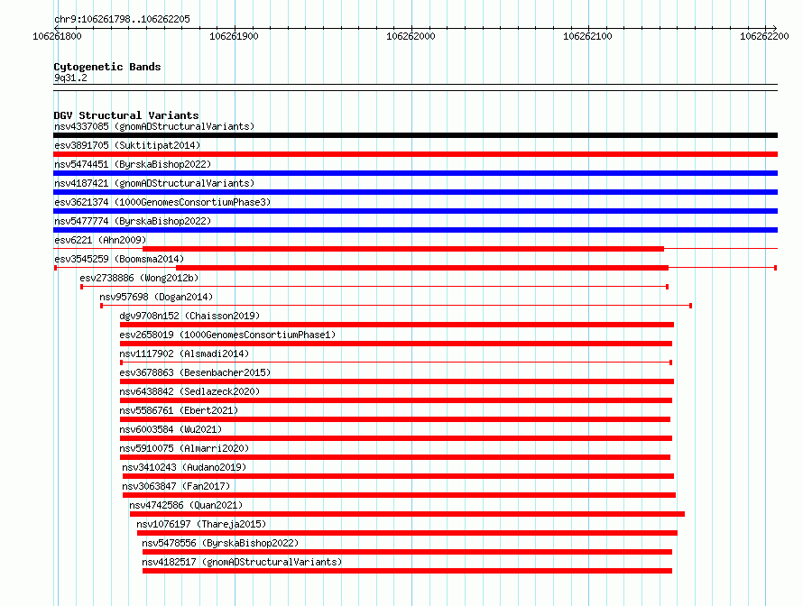The width and height of the screenshot is (803, 606).
Task: Click the red esv3678863 variant bar
Action: point(397,381)
